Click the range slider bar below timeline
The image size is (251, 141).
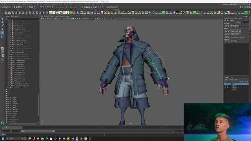pos(38,131)
